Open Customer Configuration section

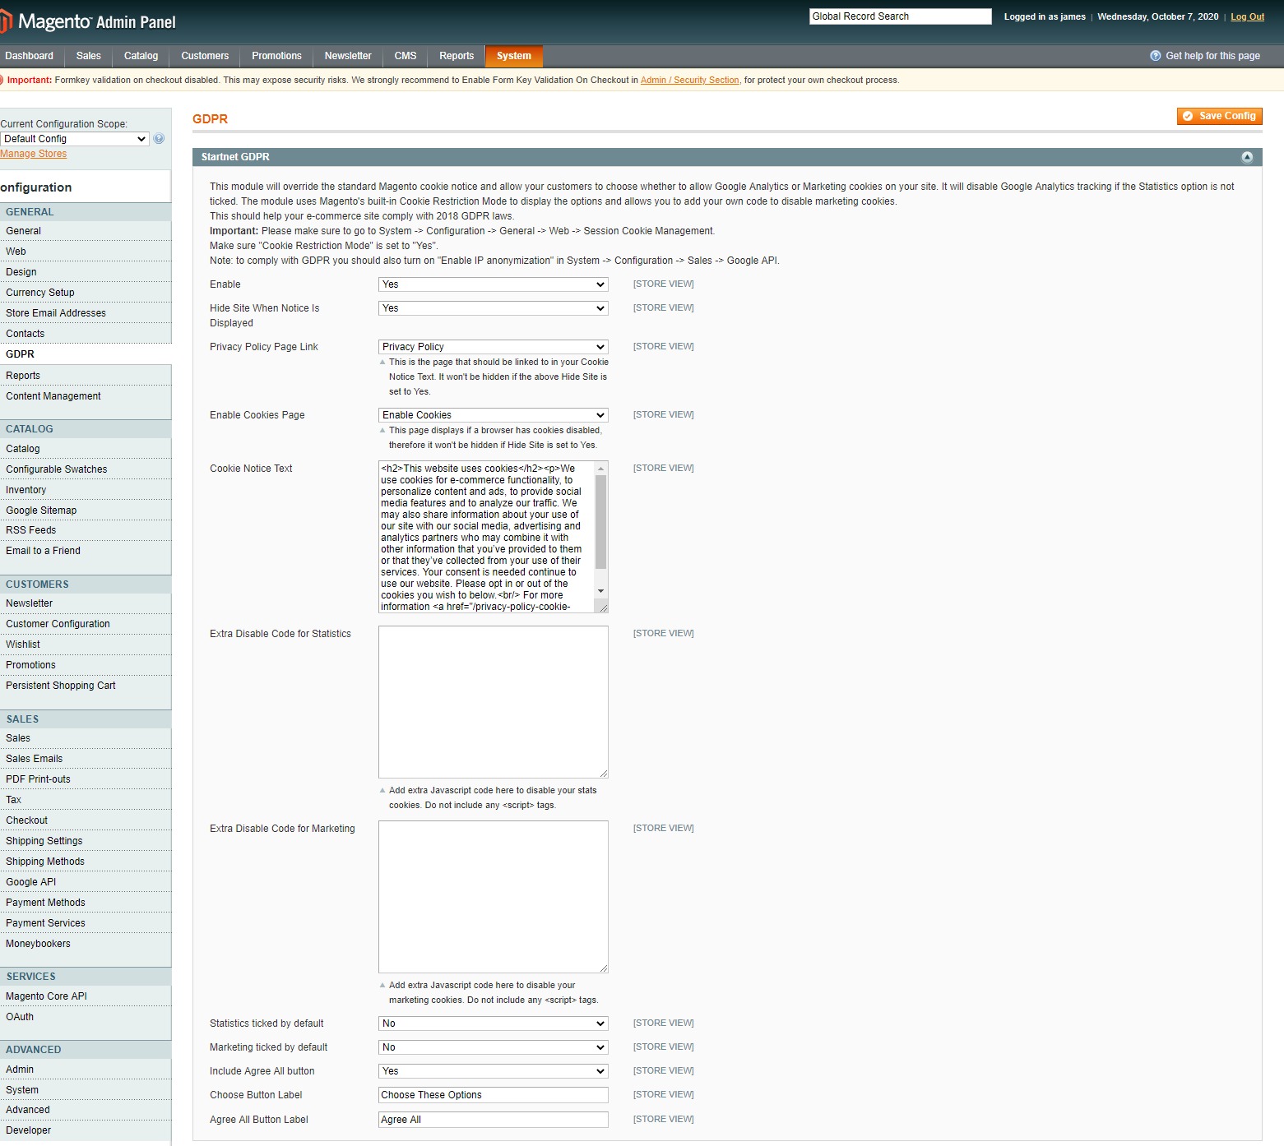(86, 624)
